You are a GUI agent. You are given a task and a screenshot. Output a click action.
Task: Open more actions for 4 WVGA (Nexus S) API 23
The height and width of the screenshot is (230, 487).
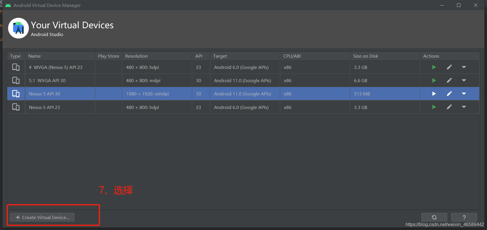464,67
